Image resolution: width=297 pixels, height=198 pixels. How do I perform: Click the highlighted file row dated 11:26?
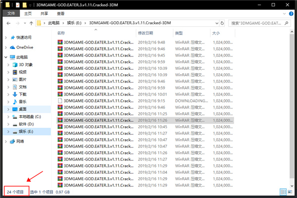coord(145,120)
